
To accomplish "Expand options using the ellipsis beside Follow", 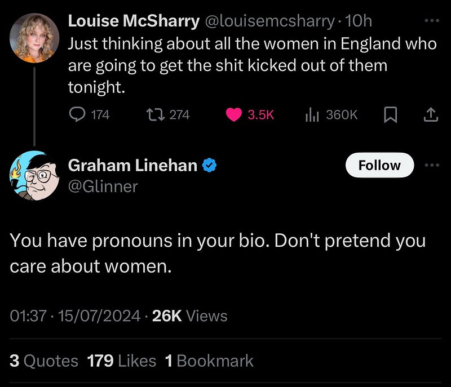I will point(432,164).
